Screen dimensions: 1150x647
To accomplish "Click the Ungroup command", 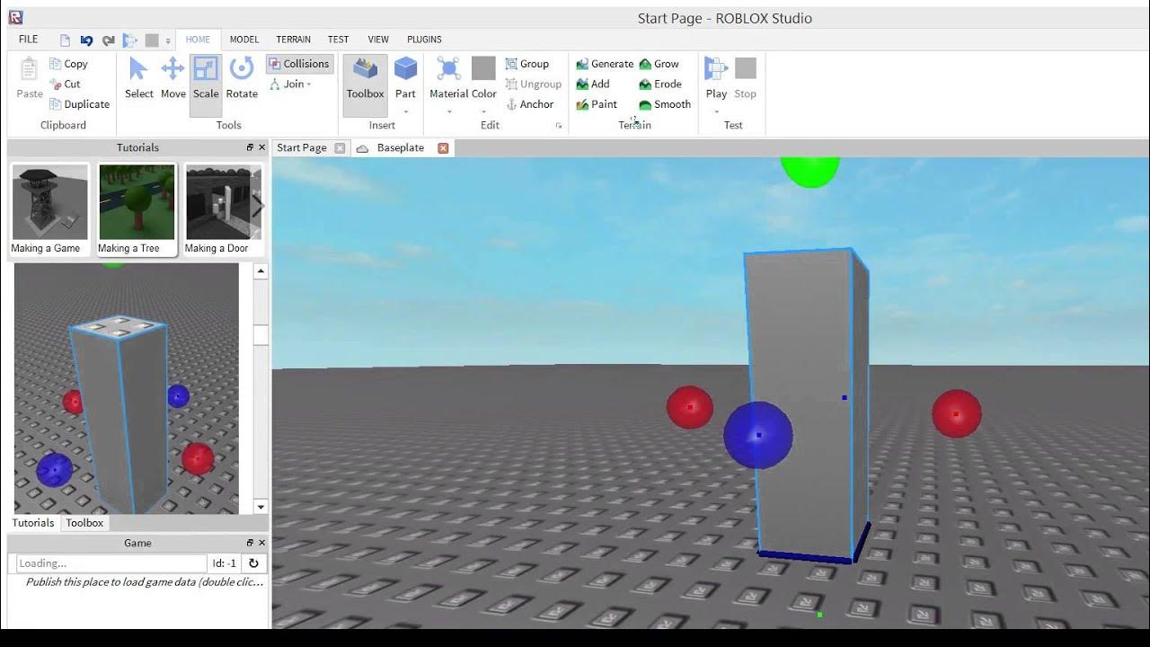I will [534, 84].
